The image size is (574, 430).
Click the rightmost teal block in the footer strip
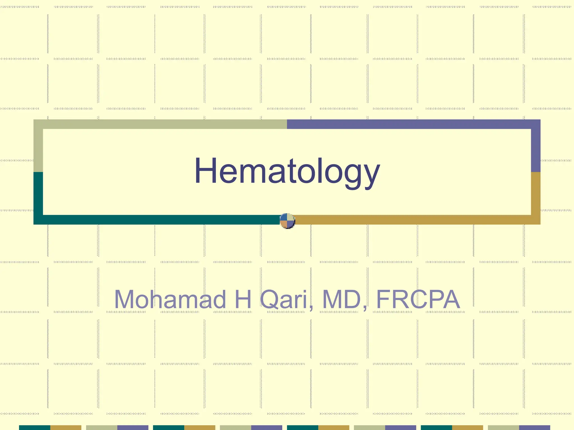(436, 427)
